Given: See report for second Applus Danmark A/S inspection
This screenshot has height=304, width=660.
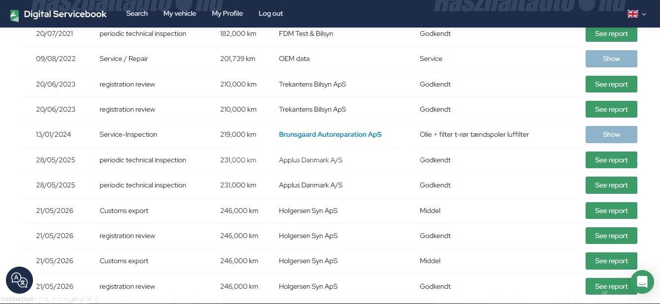Looking at the screenshot, I should click(x=611, y=185).
